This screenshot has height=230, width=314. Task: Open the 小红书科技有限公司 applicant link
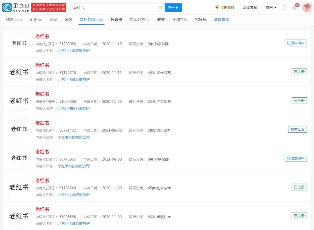pos(73,137)
